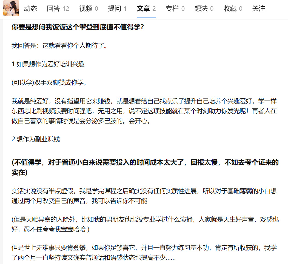Go to the 提问 1 tab
The width and height of the screenshot is (288, 264).
point(117,9)
